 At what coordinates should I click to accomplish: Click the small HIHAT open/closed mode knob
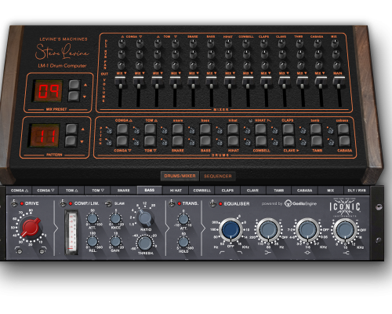[x=250, y=121]
